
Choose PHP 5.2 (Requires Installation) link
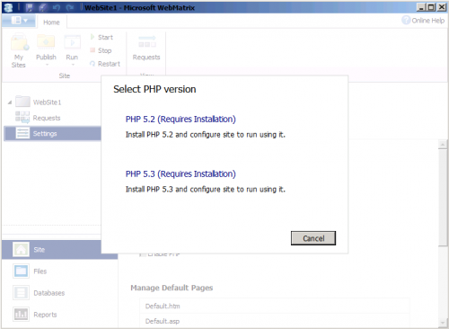180,120
